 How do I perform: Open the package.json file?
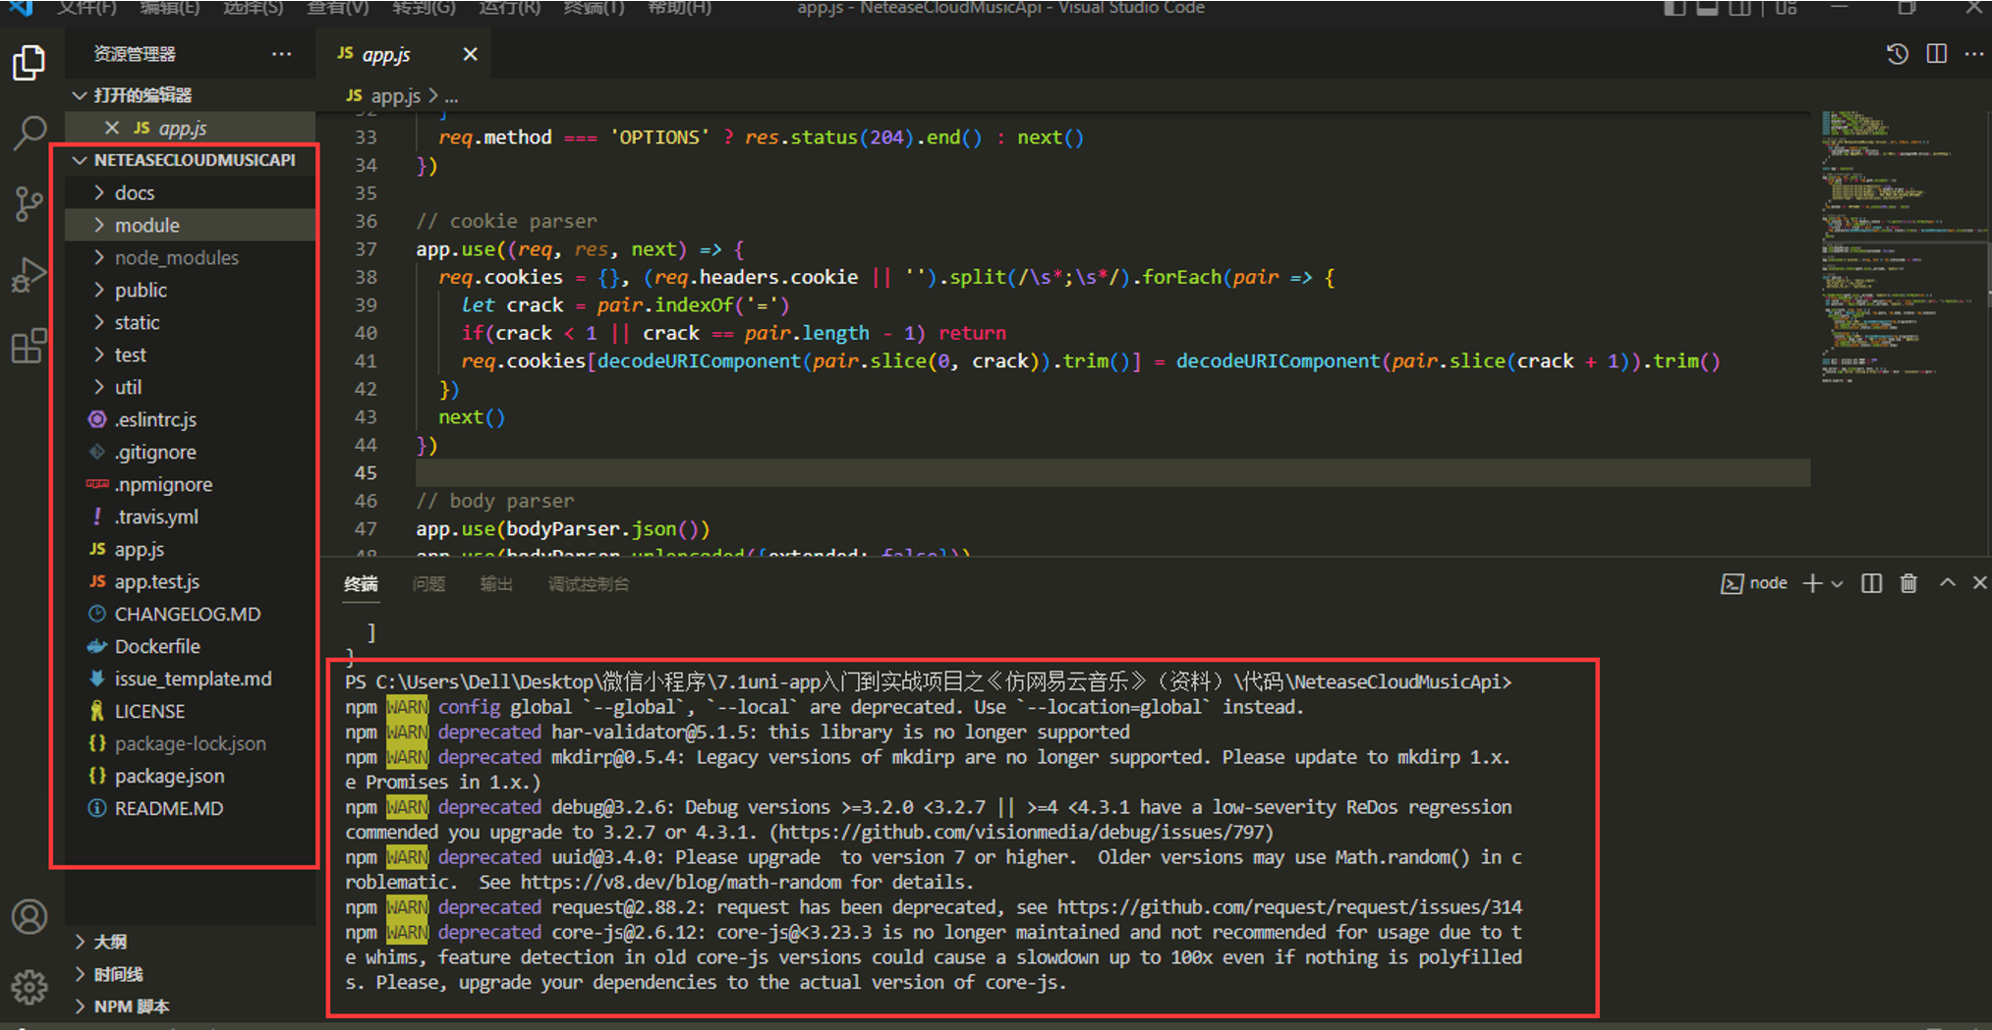pos(192,776)
